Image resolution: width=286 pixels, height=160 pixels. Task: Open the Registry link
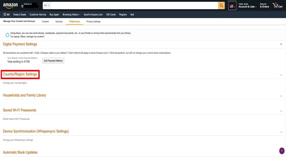123,15
